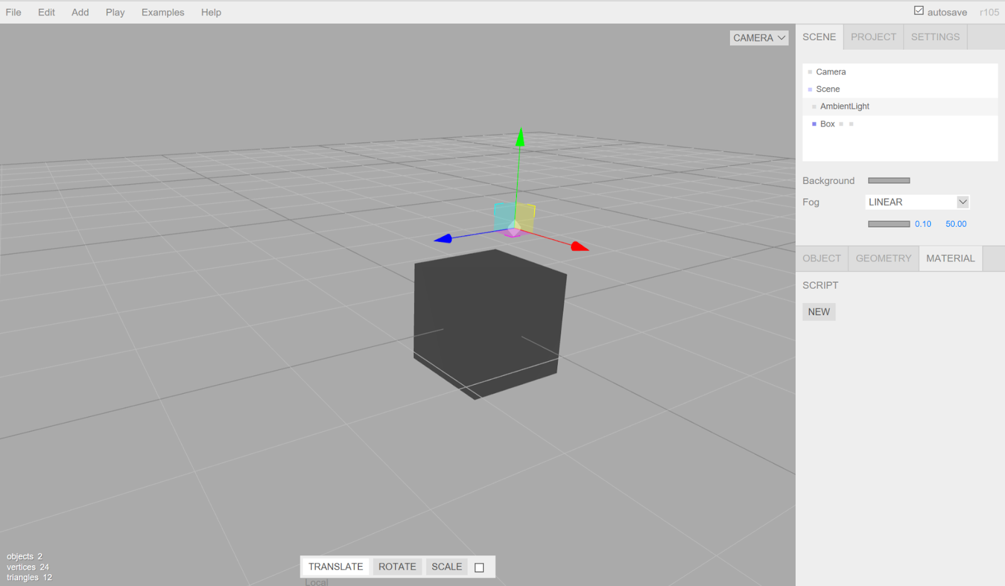The width and height of the screenshot is (1005, 586).
Task: Click the red X-axis gizmo arrow
Action: tap(580, 246)
